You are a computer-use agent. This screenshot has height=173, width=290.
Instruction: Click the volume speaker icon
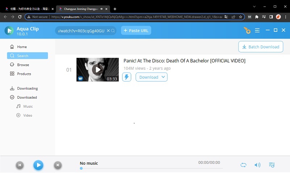[257, 165]
